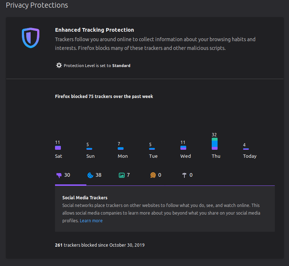Click the Thursday stacked bar in the graph

(x=215, y=144)
